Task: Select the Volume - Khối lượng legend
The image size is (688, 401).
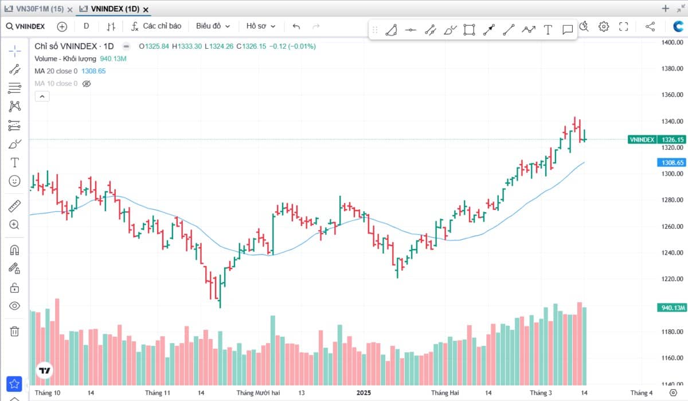Action: click(66, 59)
